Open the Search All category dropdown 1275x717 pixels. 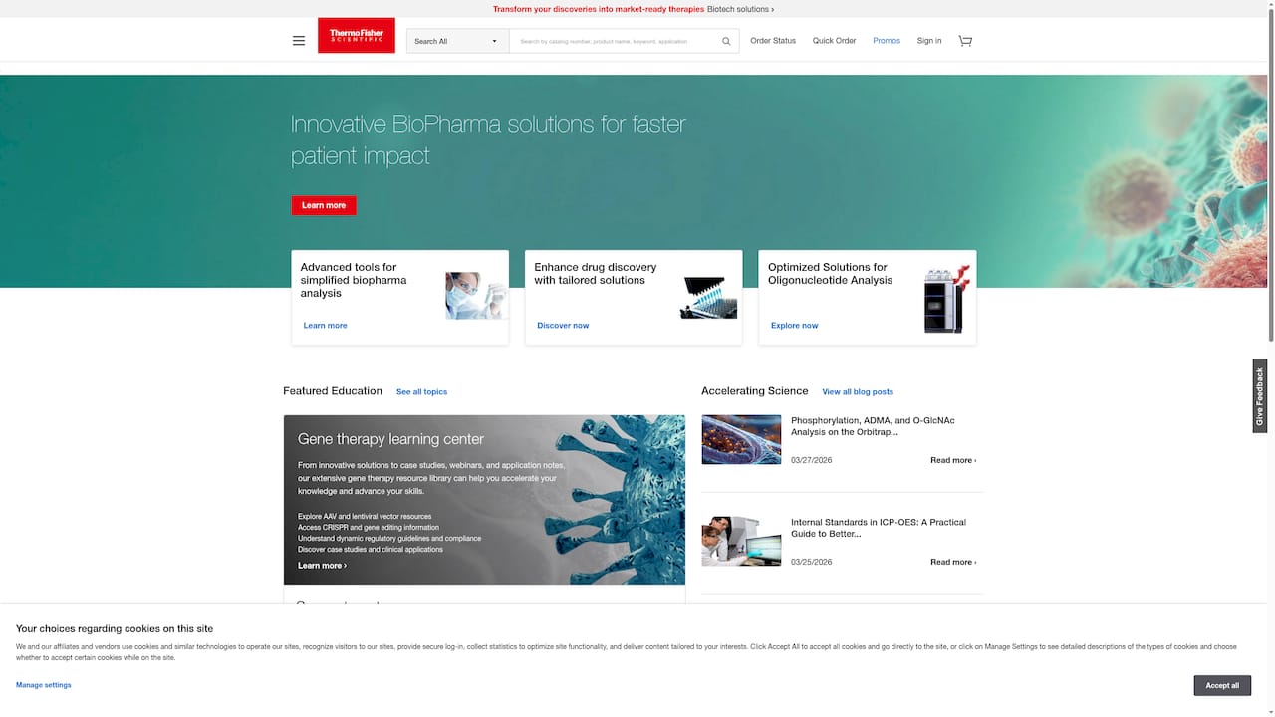coord(455,41)
